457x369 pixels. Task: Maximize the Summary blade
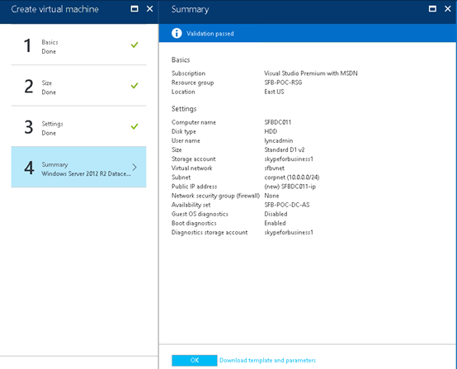432,9
